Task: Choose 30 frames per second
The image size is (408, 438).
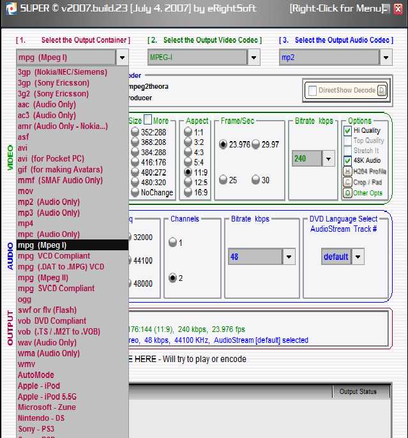Action: (x=255, y=180)
